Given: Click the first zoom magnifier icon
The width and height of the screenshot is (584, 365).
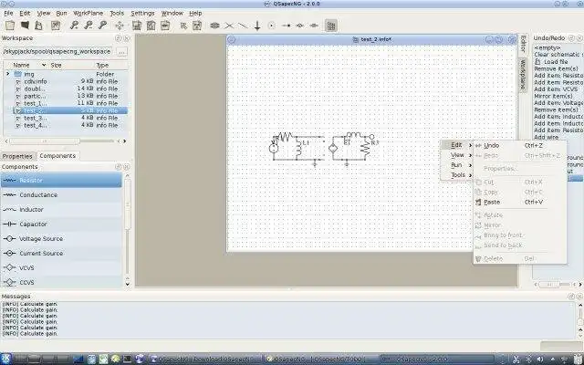Looking at the screenshot, I should pos(74,26).
